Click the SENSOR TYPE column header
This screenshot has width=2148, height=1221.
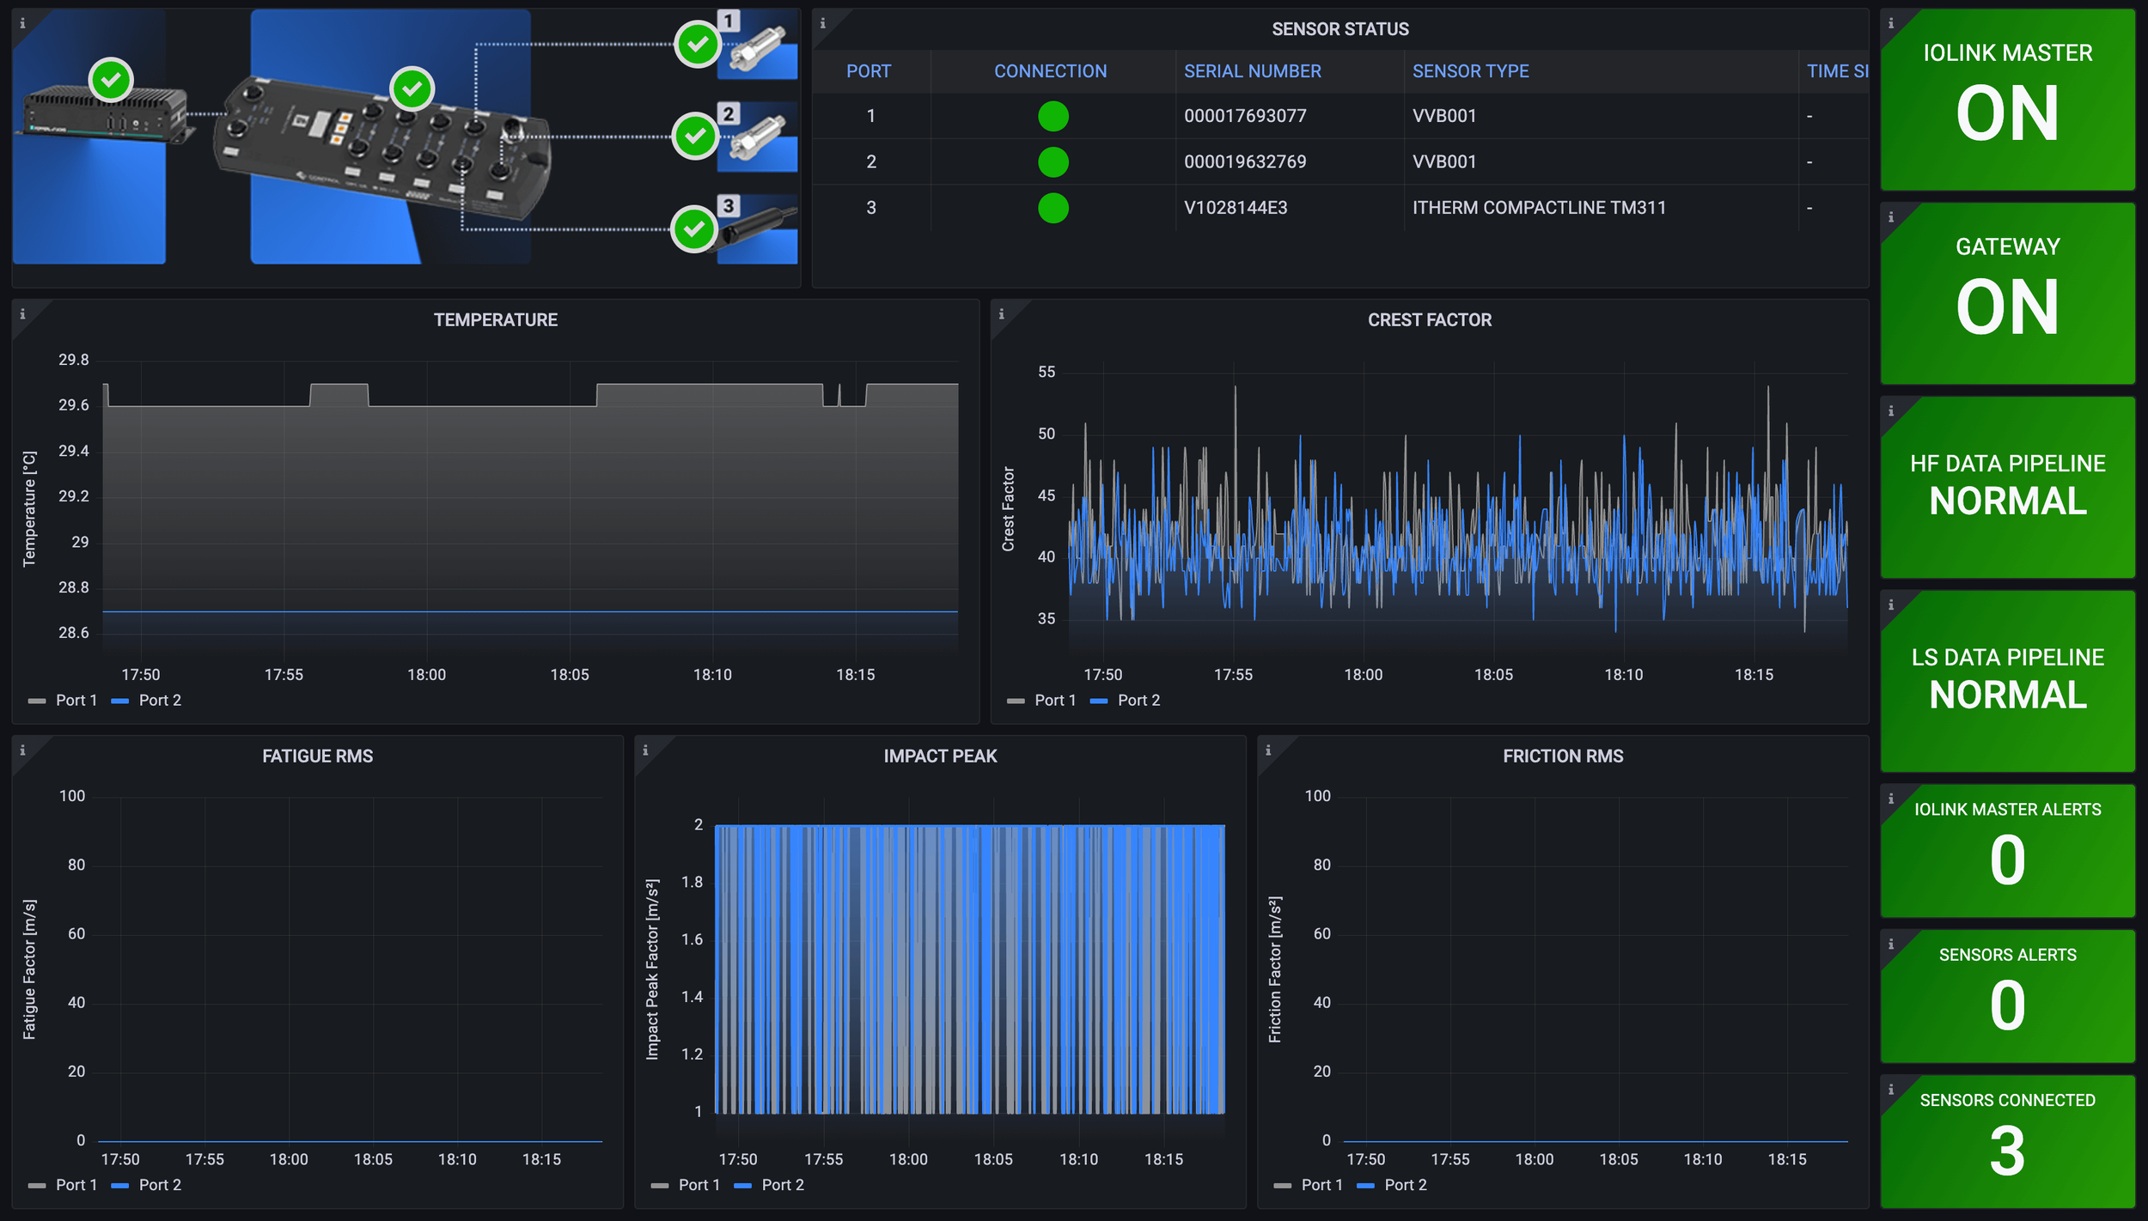(x=1471, y=70)
